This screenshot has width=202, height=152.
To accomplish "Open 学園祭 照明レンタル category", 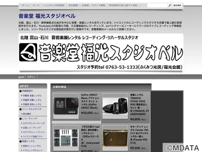I will 32,104.
